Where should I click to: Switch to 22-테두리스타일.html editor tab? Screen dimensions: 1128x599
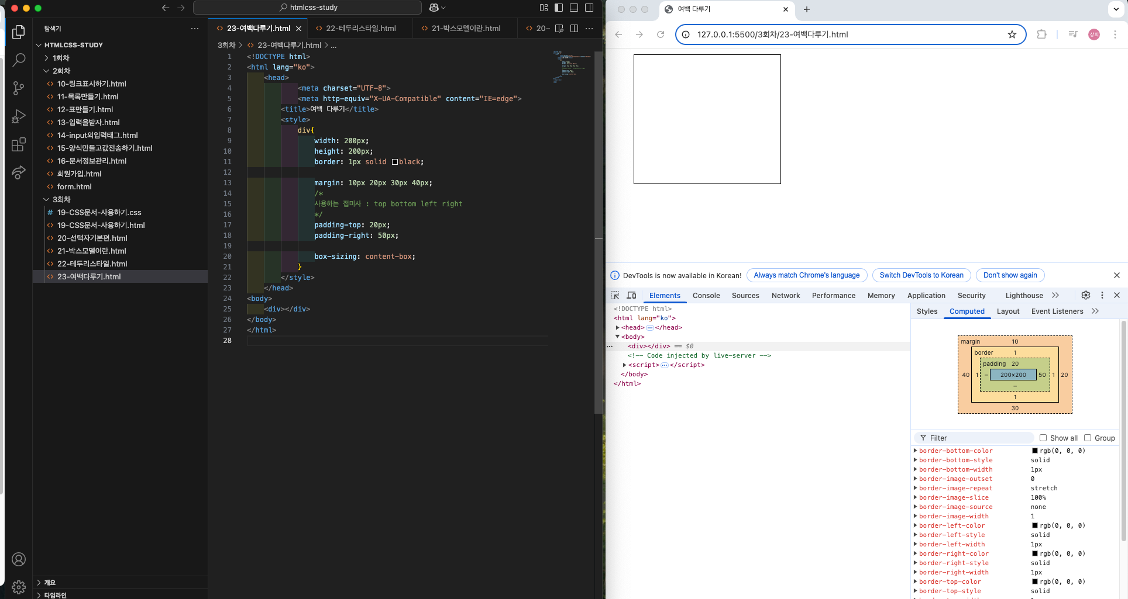[361, 28]
